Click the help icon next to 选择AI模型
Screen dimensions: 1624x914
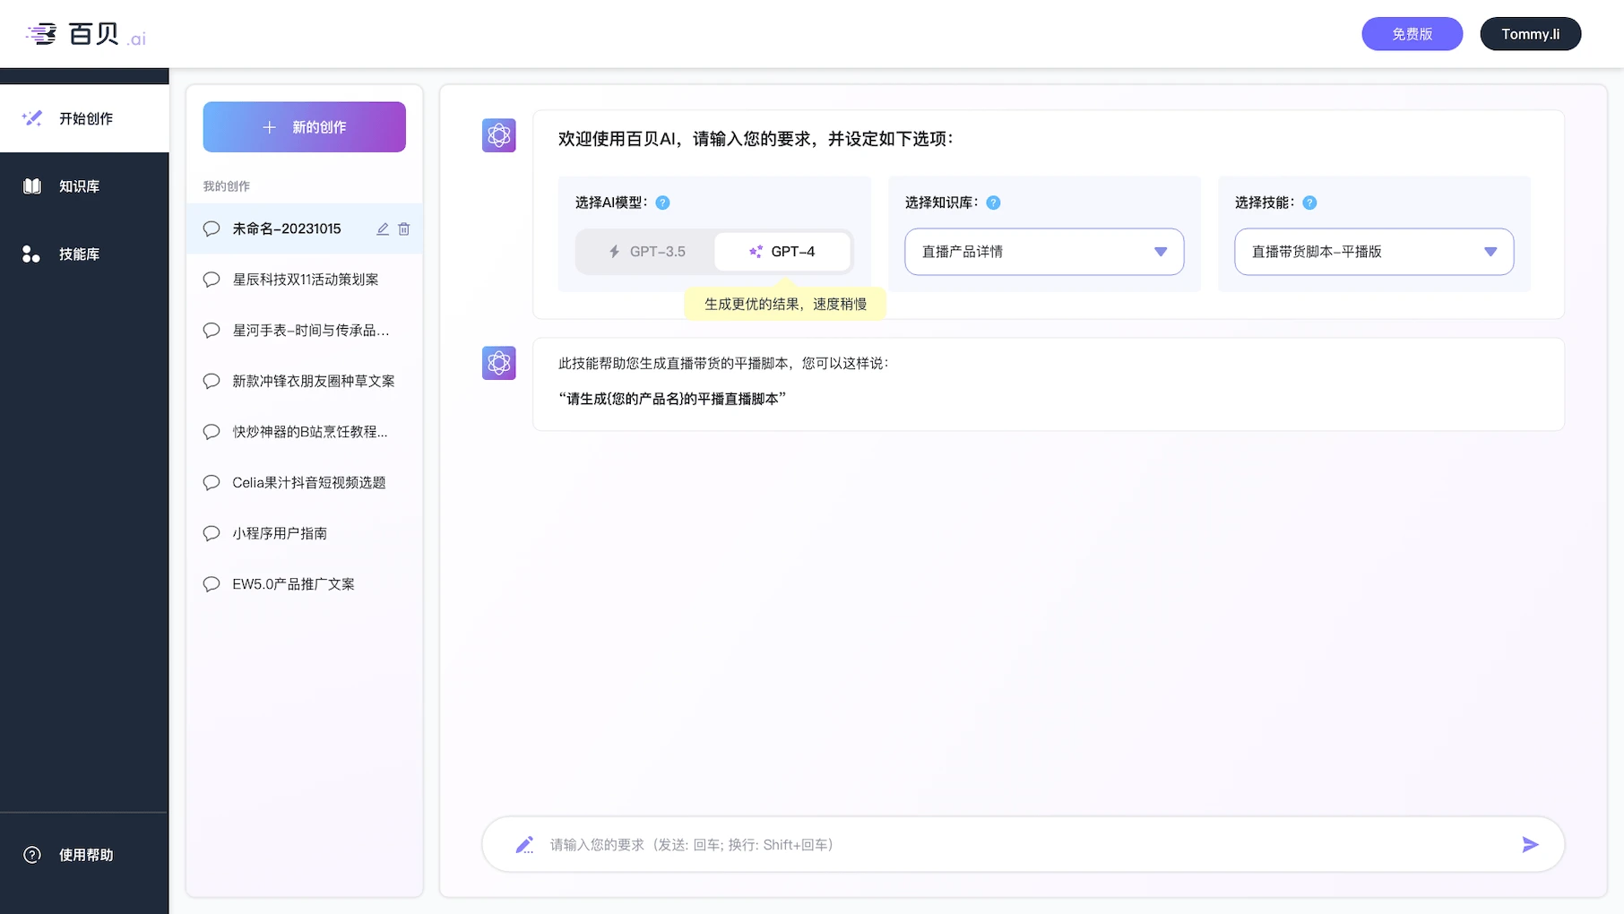661,203
